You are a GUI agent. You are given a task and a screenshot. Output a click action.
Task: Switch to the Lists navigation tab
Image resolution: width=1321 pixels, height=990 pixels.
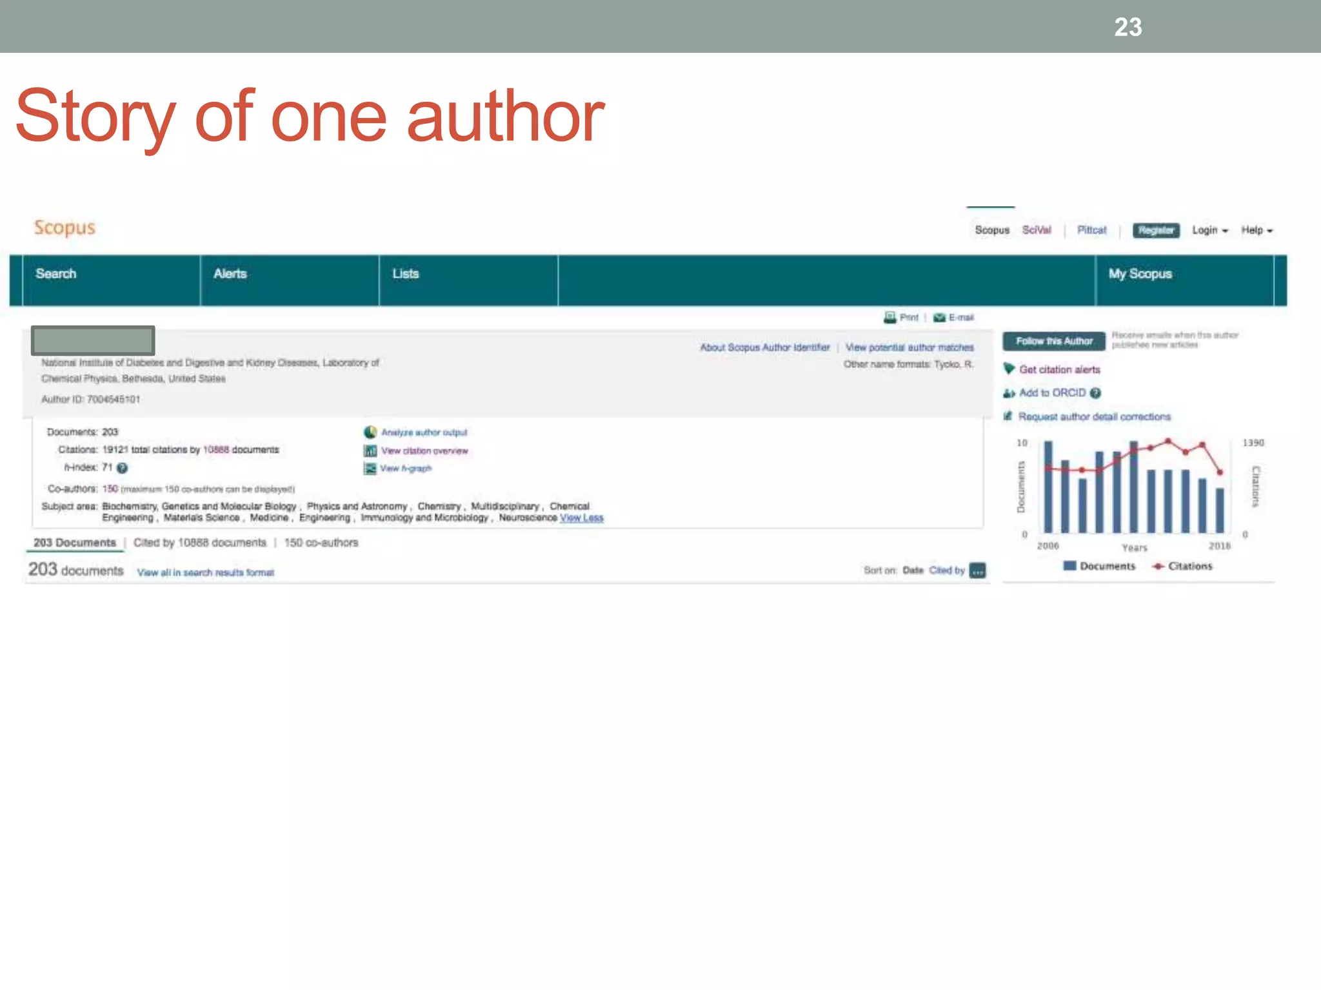pos(468,280)
